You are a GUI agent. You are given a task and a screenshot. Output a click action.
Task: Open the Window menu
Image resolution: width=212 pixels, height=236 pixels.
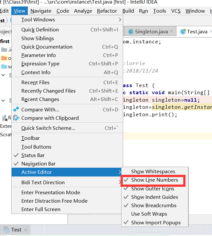195,11
